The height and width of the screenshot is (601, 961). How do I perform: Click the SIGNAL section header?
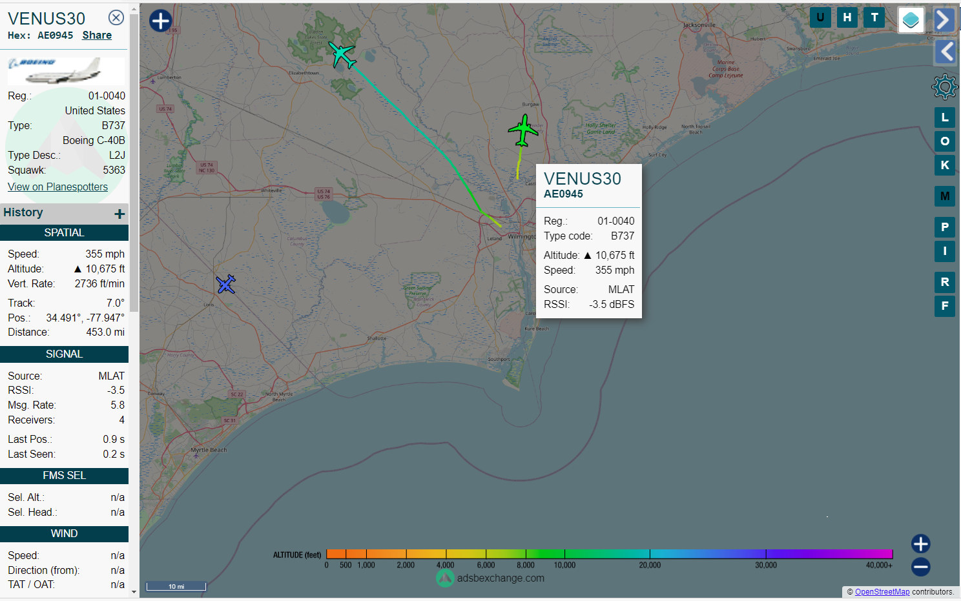point(64,354)
